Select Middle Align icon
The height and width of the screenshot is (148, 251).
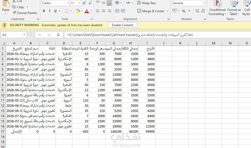click(104, 3)
